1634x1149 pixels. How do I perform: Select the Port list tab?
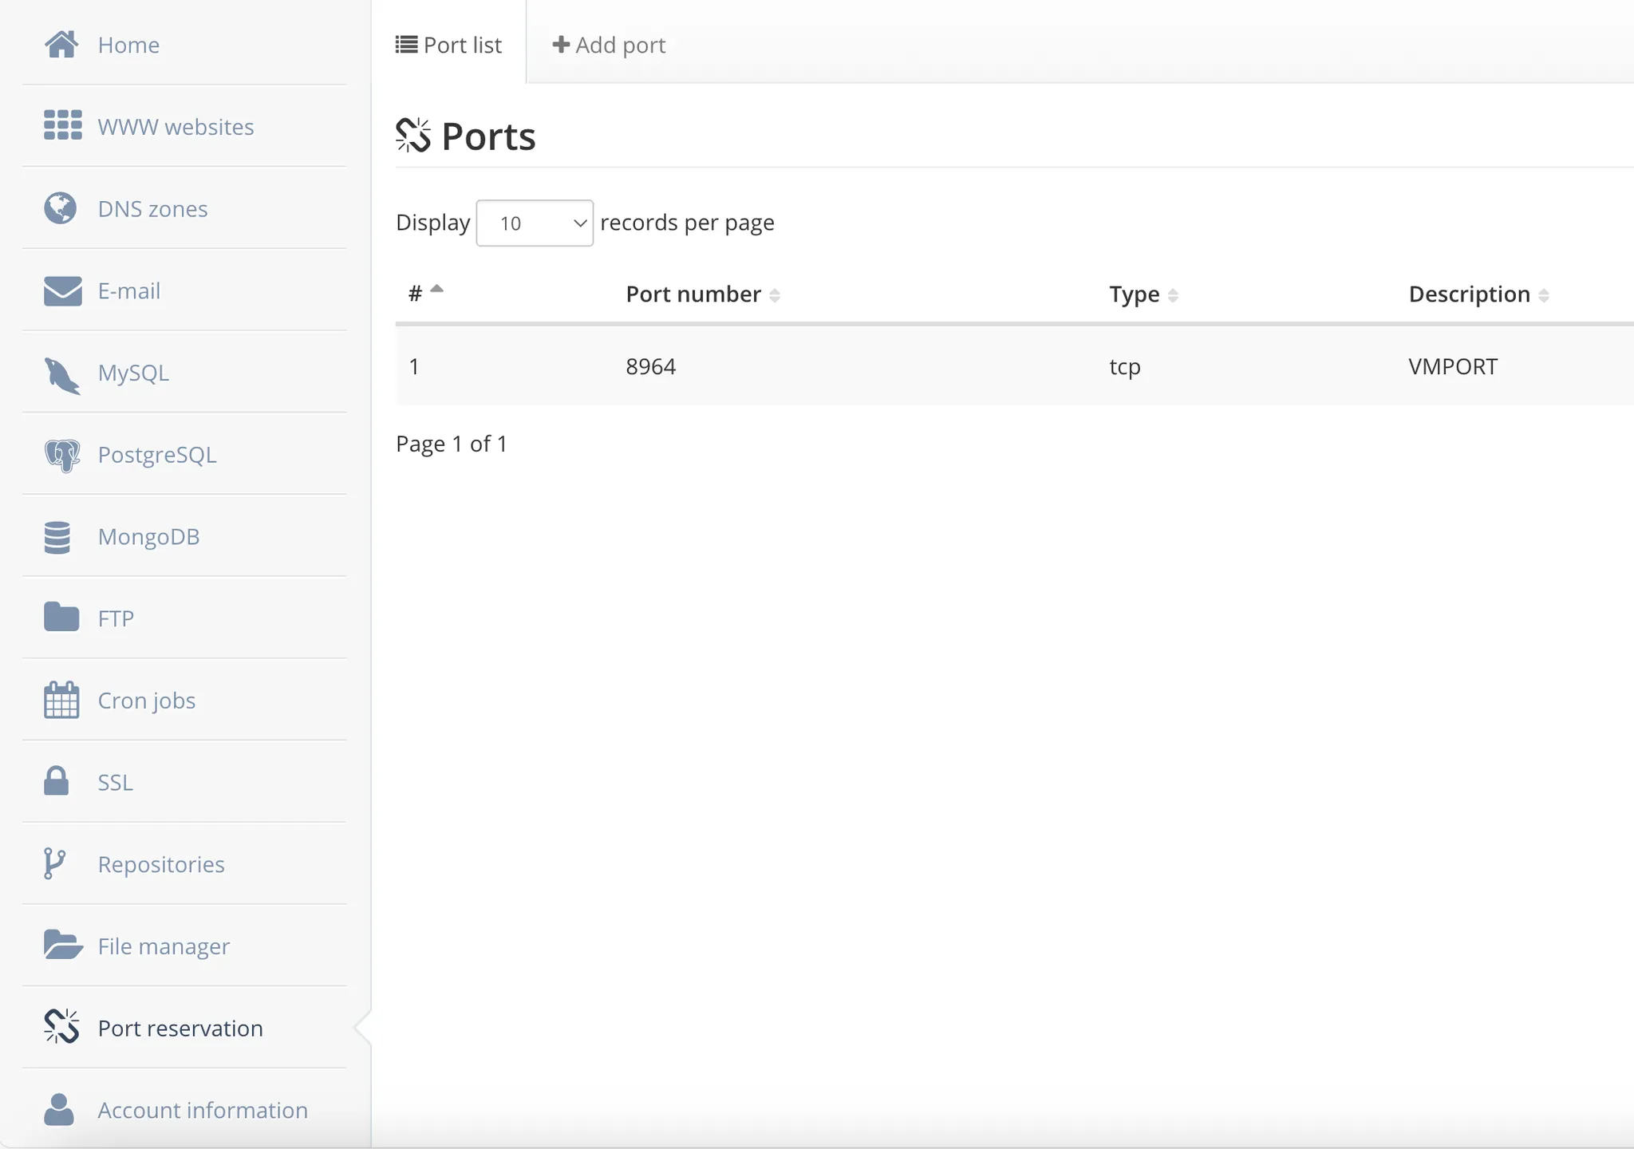click(x=449, y=45)
